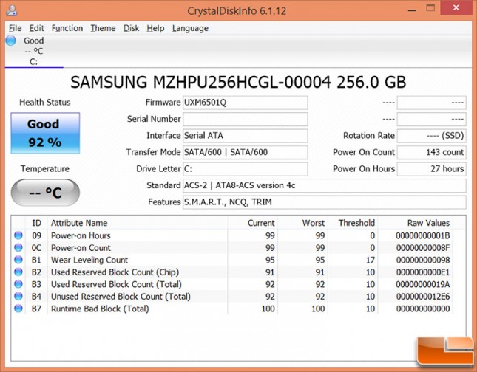Select Used Reserved Block Count (Total) text
Image resolution: width=477 pixels, height=372 pixels.
coord(116,284)
